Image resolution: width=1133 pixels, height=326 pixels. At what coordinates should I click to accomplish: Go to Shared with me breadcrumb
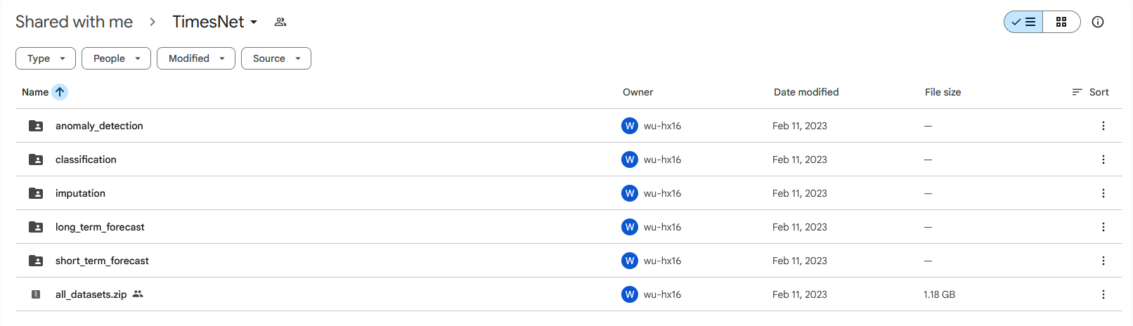[x=74, y=22]
